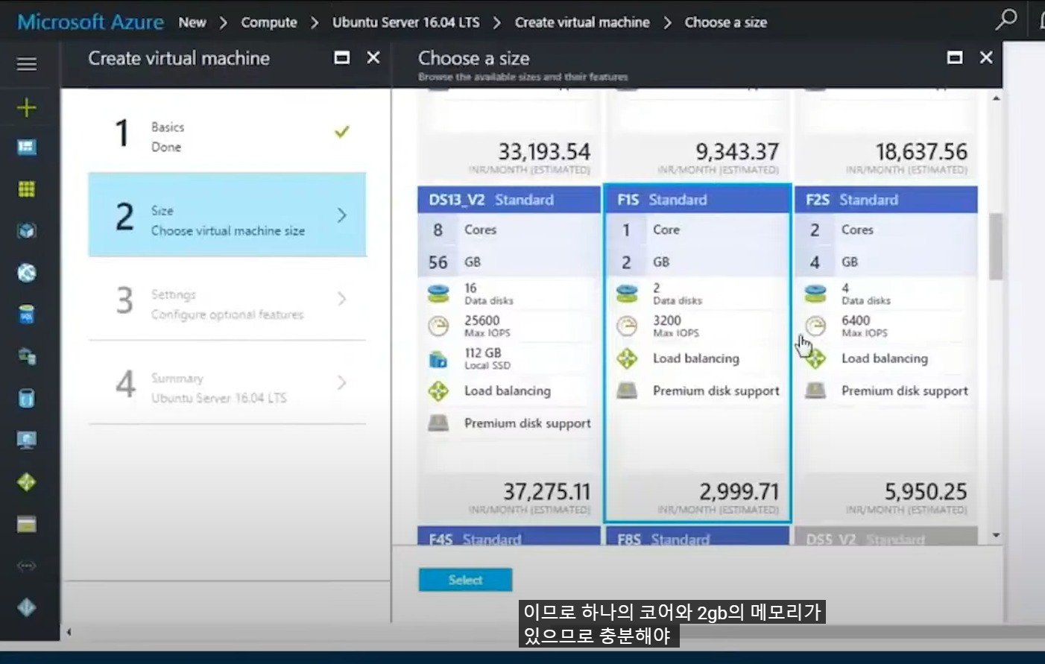Open step 1 Basics Done

pos(227,133)
